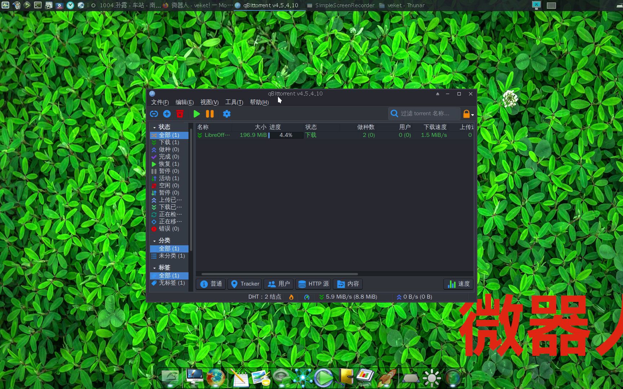623x389 pixels.
Task: Switch to the HTTP 源 tab
Action: [x=313, y=284]
